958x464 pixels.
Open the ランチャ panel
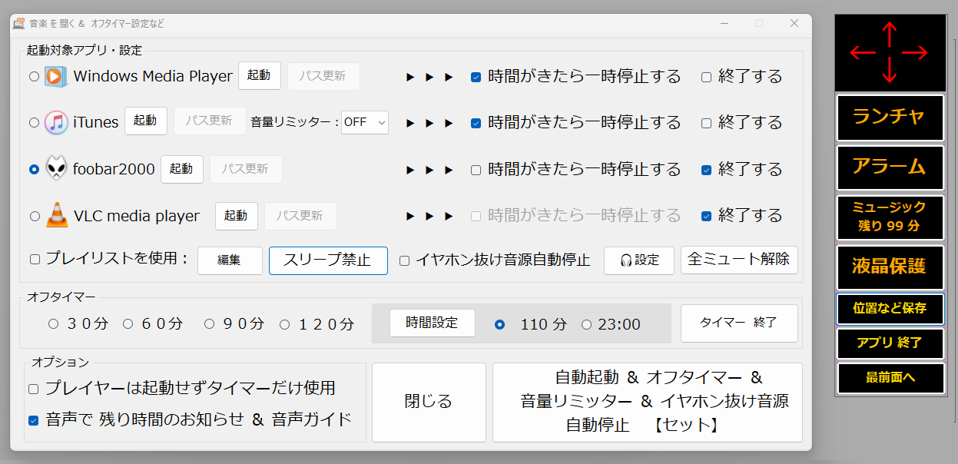pyautogui.click(x=890, y=118)
